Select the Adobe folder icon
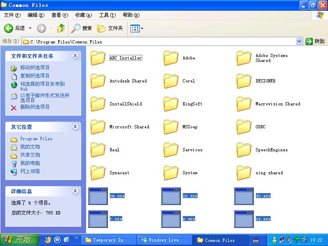Screen dimensions: 328x246 click(x=171, y=58)
